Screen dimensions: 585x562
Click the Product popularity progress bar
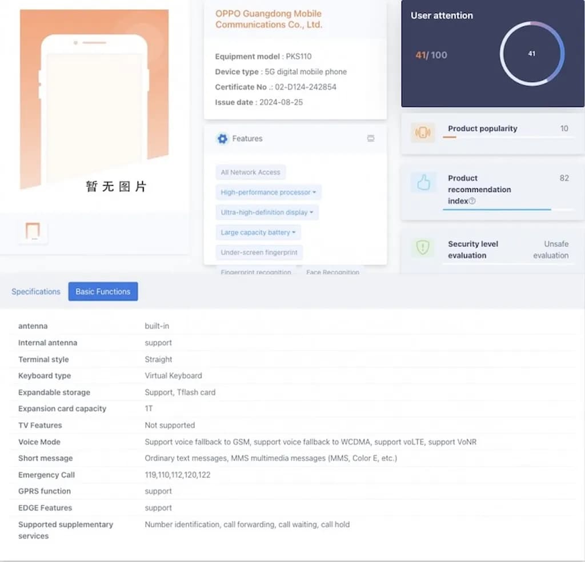click(508, 138)
